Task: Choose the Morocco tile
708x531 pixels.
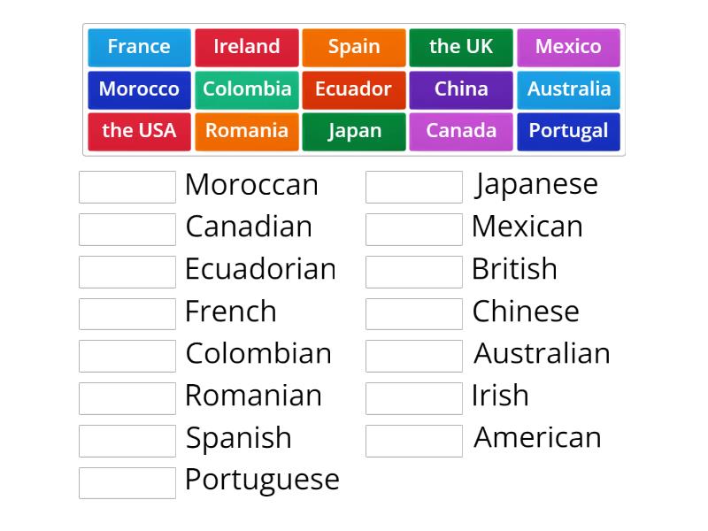Action: 138,88
